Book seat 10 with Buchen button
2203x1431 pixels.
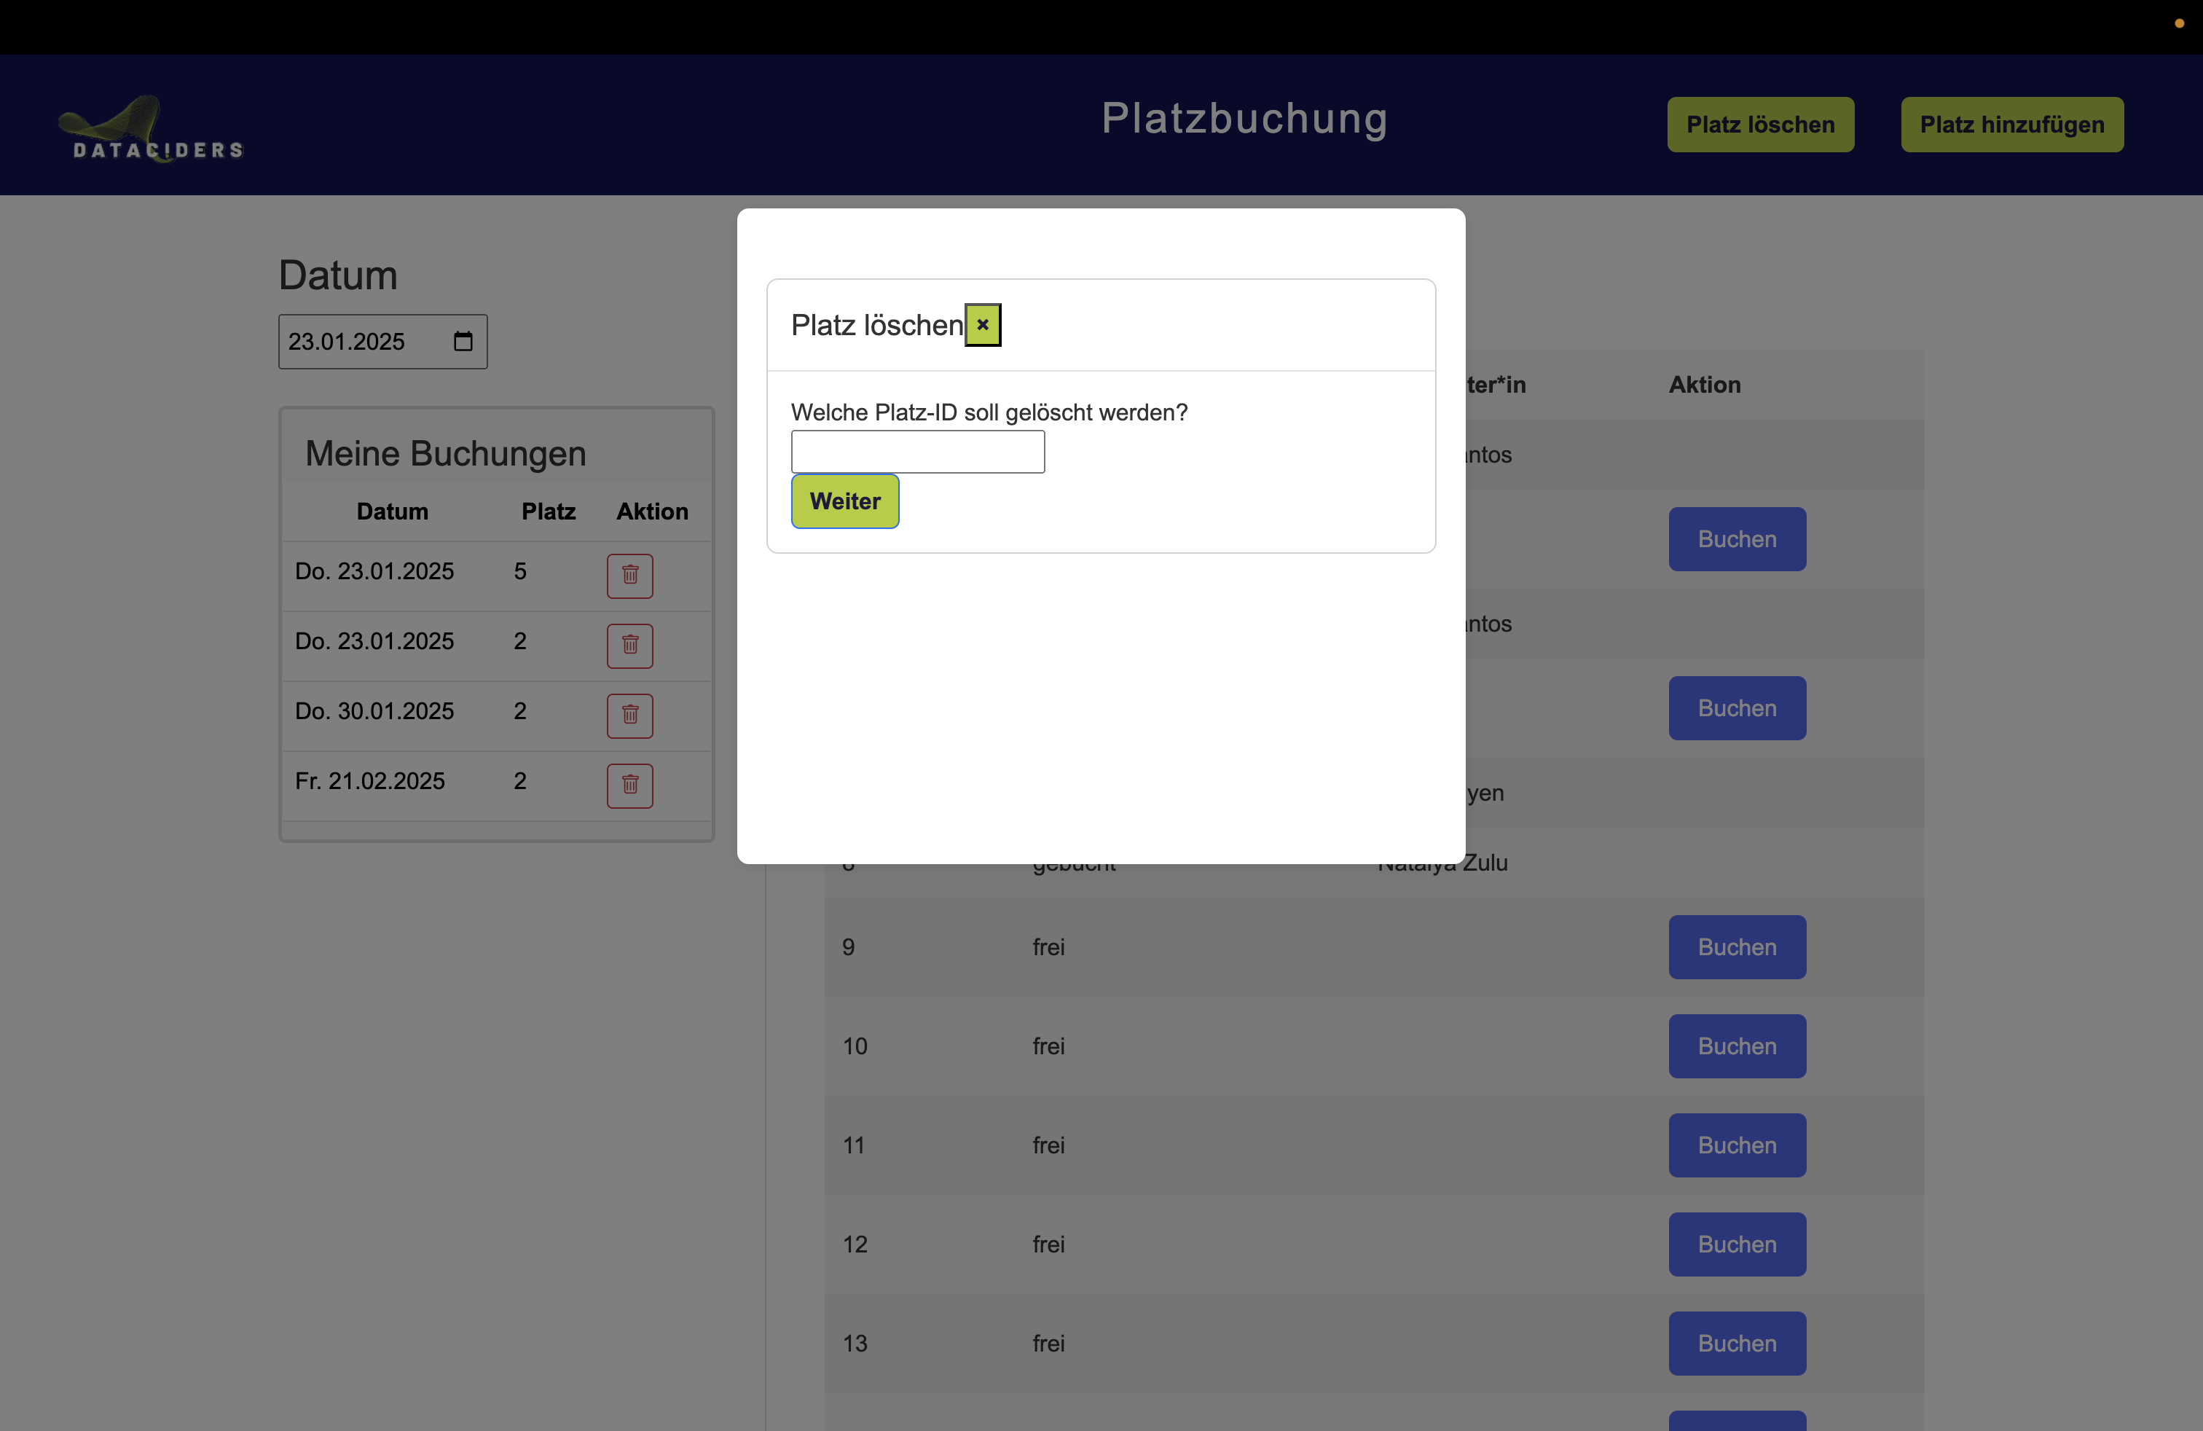click(1737, 1046)
